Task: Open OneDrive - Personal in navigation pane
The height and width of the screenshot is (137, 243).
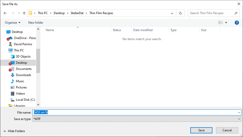Action: point(25,38)
